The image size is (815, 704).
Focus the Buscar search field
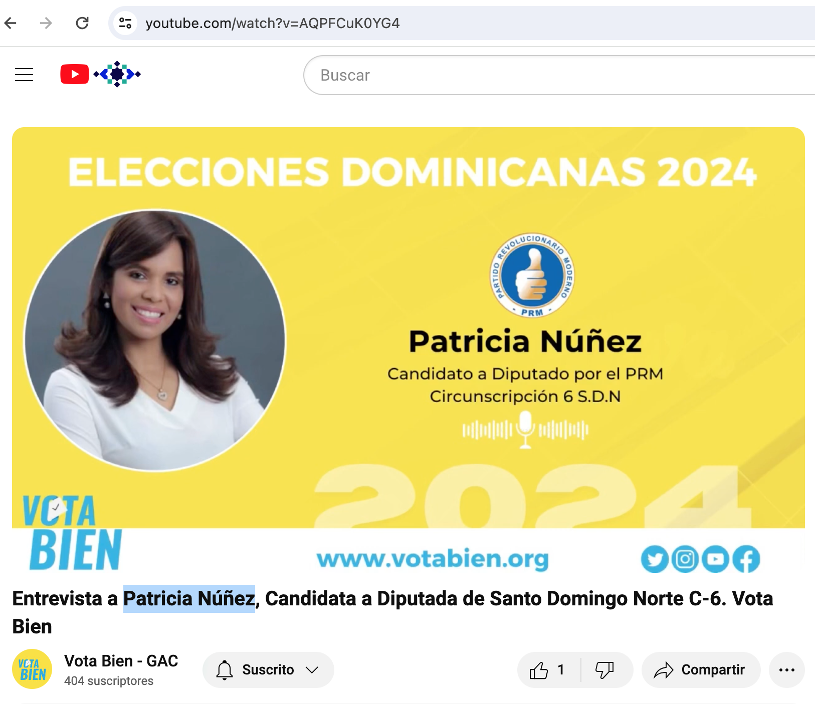(559, 75)
